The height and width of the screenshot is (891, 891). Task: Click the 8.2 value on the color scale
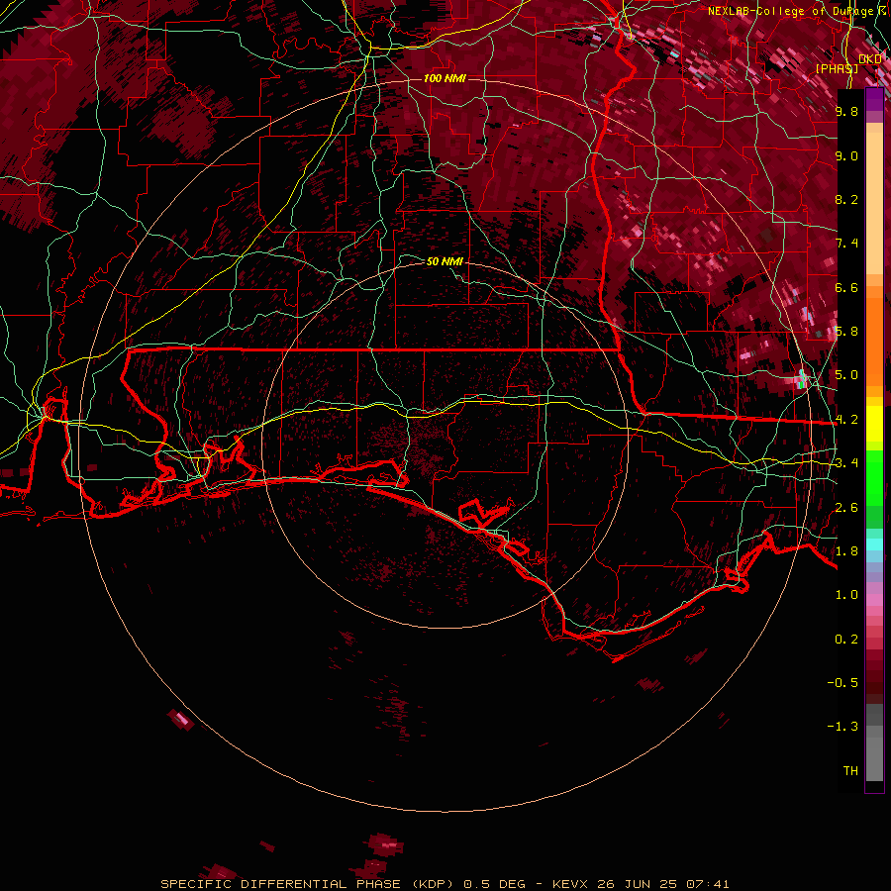pyautogui.click(x=846, y=199)
